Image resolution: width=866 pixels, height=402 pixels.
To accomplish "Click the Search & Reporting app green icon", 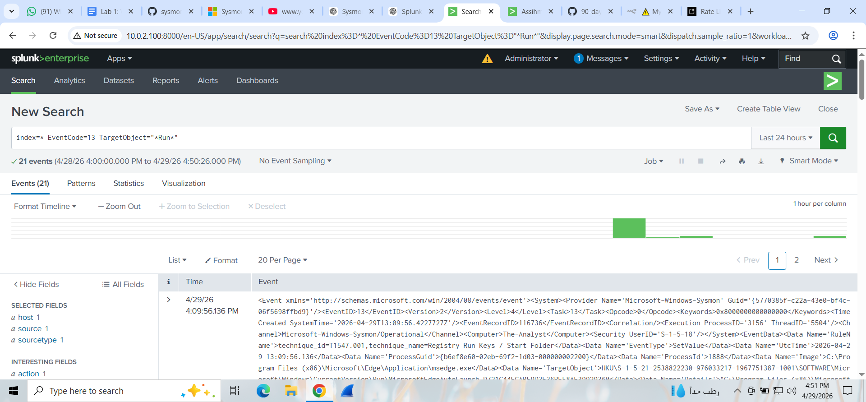I will (832, 81).
